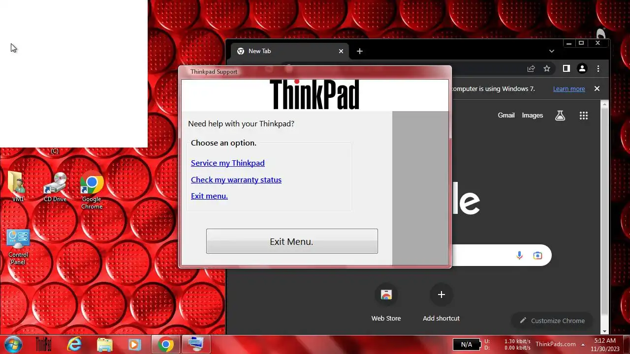630x354 pixels.
Task: Open Check my warranty status link
Action: (236, 180)
